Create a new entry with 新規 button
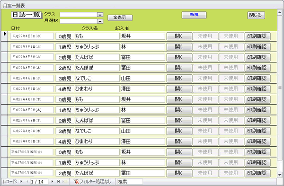This screenshot has height=186, width=284. tap(194, 15)
